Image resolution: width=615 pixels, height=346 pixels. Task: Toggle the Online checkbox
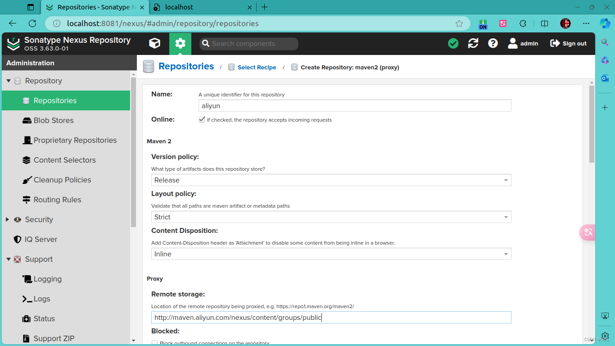(x=202, y=120)
